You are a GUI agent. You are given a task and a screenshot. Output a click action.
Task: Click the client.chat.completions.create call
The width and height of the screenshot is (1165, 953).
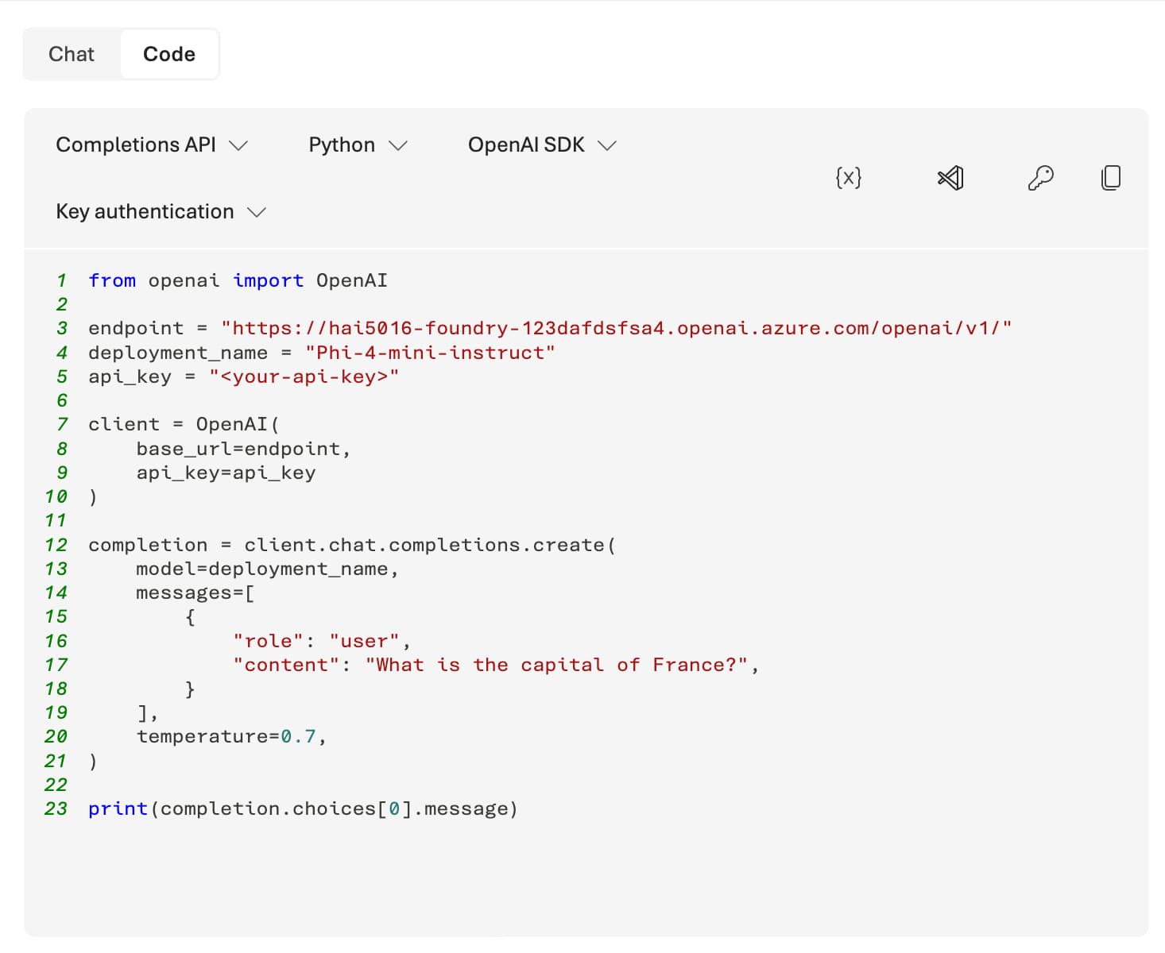point(429,545)
